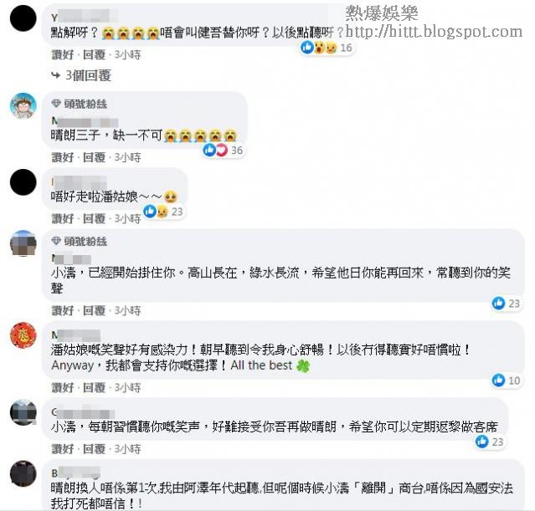
Task: Reply to 晴朗三子缺一不可 comment via 回覆
Action: click(x=94, y=157)
